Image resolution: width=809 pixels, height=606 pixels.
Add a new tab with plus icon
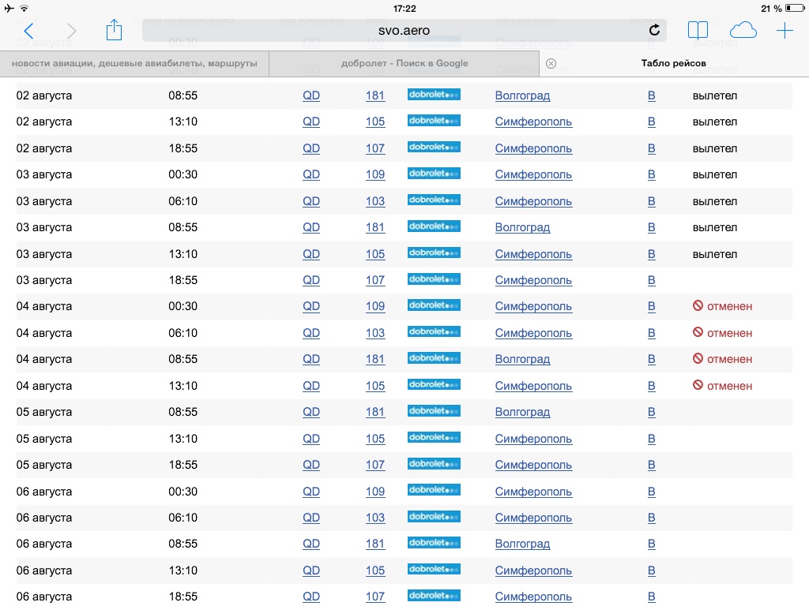785,31
